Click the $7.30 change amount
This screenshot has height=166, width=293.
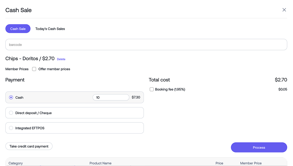coord(136,97)
